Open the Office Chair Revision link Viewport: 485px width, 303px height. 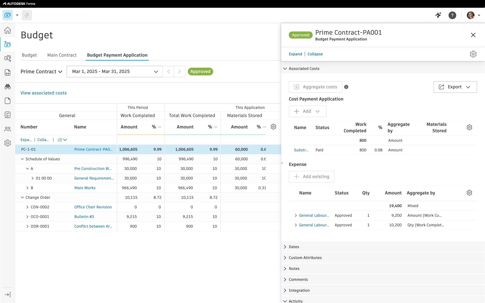point(93,207)
